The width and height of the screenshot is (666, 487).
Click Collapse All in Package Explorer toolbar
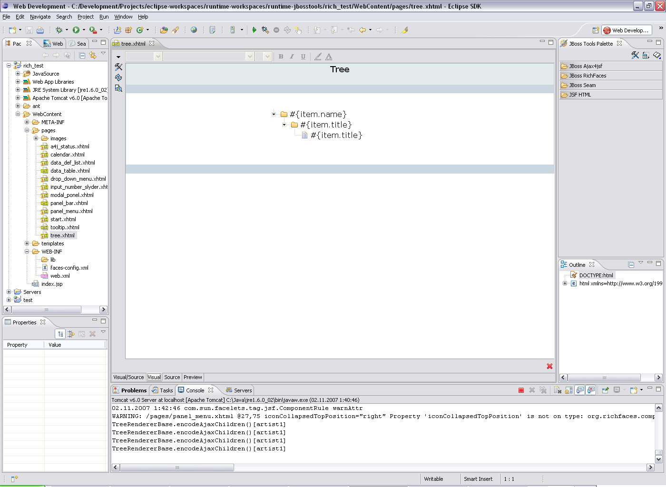point(82,55)
